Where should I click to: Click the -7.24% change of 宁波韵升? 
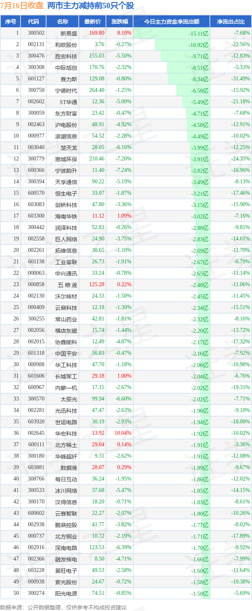tap(123, 171)
